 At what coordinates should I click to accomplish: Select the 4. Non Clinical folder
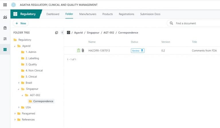click(35, 70)
